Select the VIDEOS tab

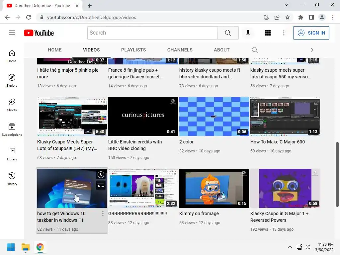[91, 50]
